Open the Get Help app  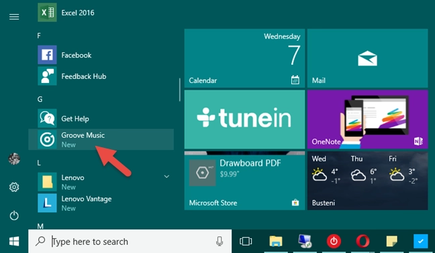coord(101,118)
